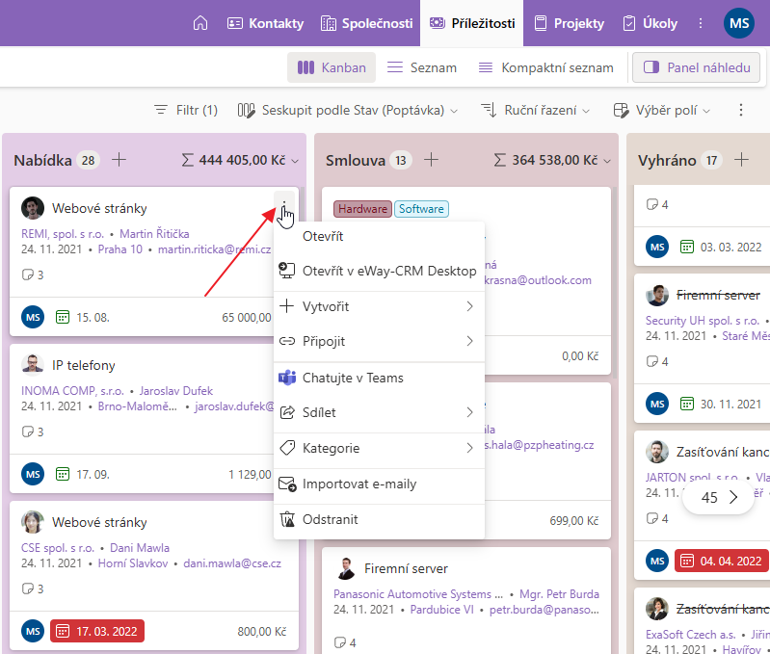Image resolution: width=770 pixels, height=654 pixels.
Task: Open Jaroslav Dufek contact link
Action: [x=175, y=391]
